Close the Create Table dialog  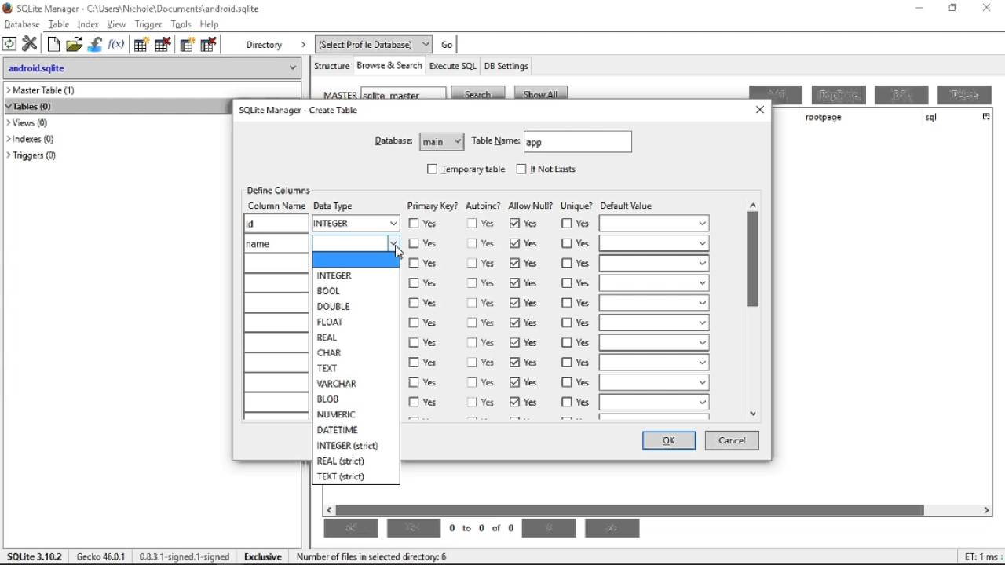point(759,110)
